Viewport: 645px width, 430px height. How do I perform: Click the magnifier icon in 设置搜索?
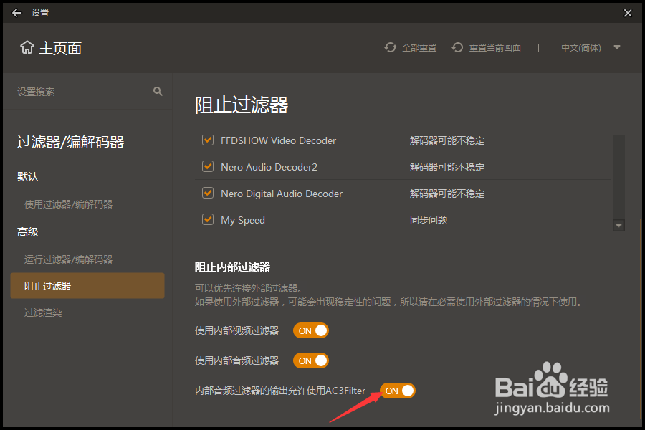[156, 91]
